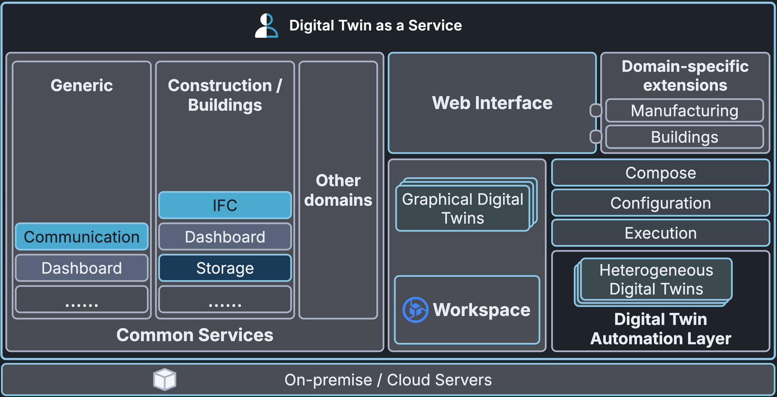Click the Execution layer bar
777x397 pixels.
[x=660, y=233]
